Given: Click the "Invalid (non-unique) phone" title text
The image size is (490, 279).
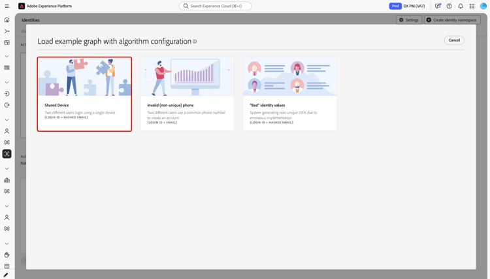Looking at the screenshot, I should [x=171, y=106].
